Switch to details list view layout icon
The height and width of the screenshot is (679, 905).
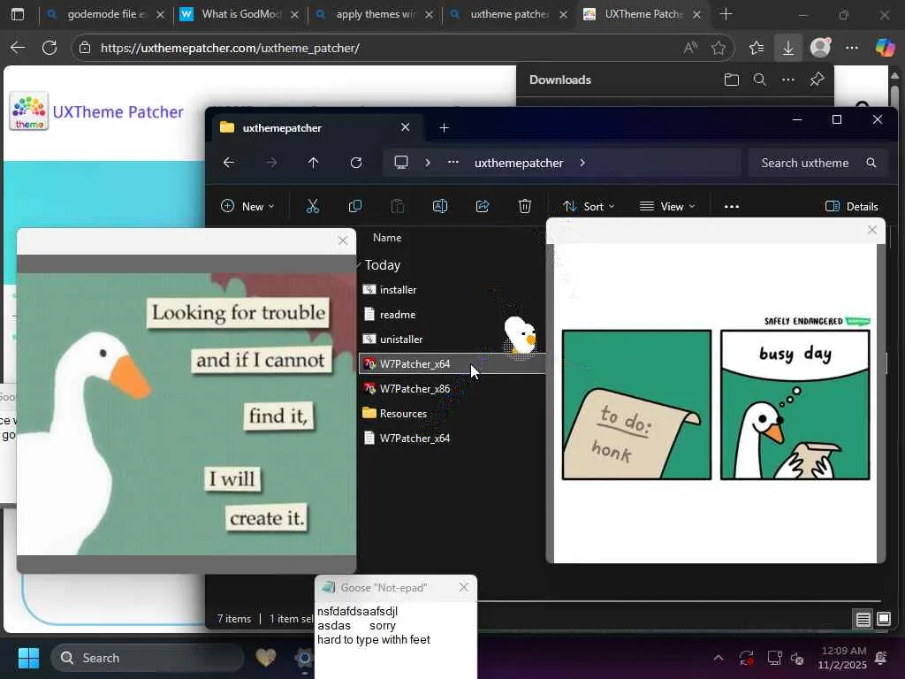click(x=863, y=619)
